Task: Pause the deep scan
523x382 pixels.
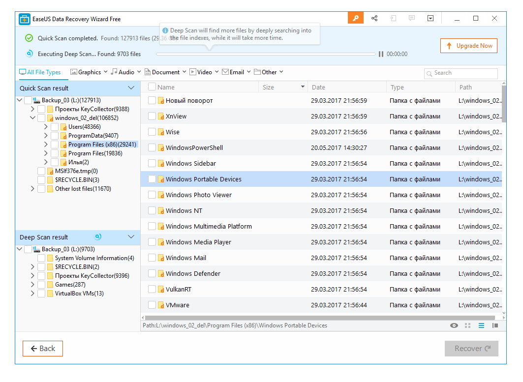Action: [381, 54]
